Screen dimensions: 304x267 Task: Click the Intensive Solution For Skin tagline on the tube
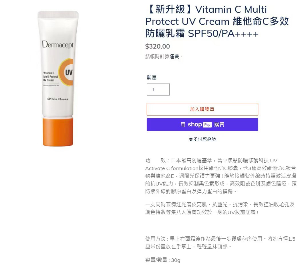51,85
